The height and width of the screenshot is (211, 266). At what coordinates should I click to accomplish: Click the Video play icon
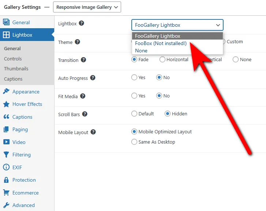click(x=6, y=142)
